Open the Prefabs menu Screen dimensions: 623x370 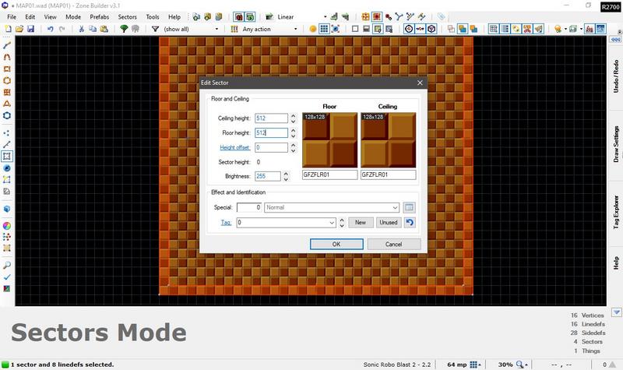(99, 16)
